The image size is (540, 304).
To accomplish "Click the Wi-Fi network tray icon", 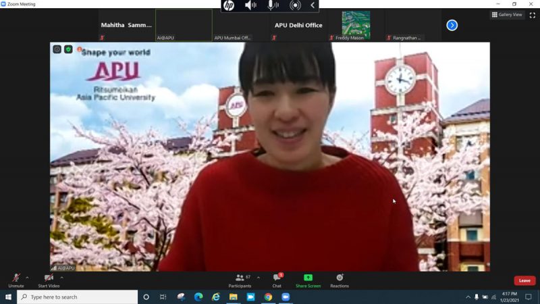I will pos(494,297).
